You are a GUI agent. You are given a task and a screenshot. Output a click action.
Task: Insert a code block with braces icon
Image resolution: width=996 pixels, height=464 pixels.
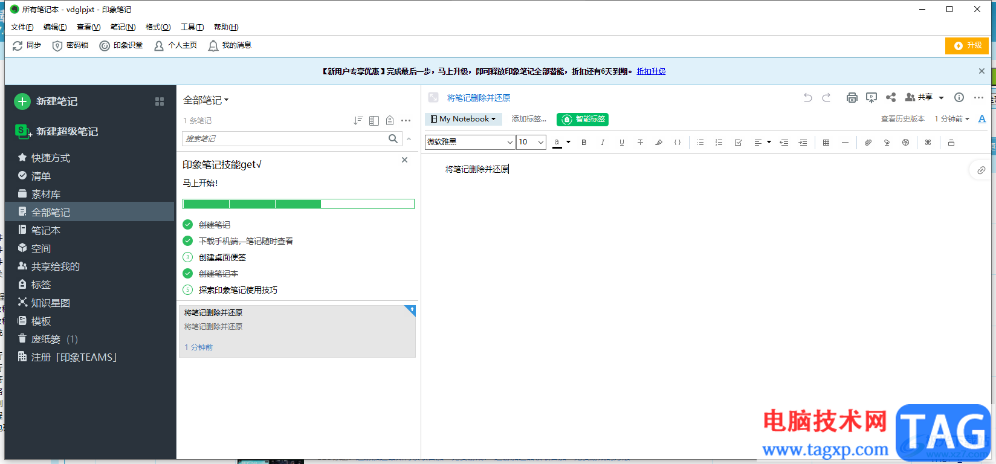pos(677,143)
